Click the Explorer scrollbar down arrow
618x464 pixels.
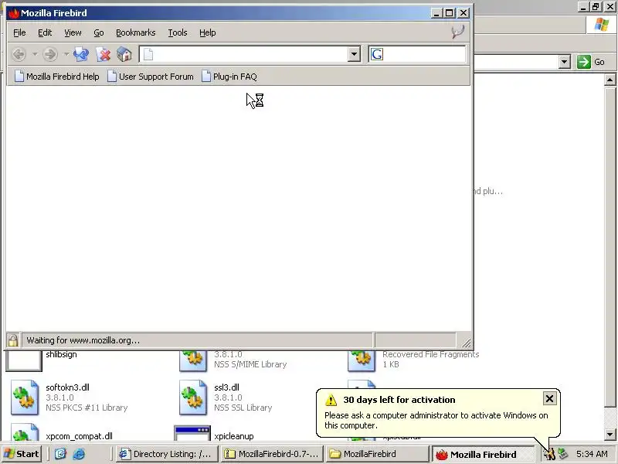(x=610, y=435)
